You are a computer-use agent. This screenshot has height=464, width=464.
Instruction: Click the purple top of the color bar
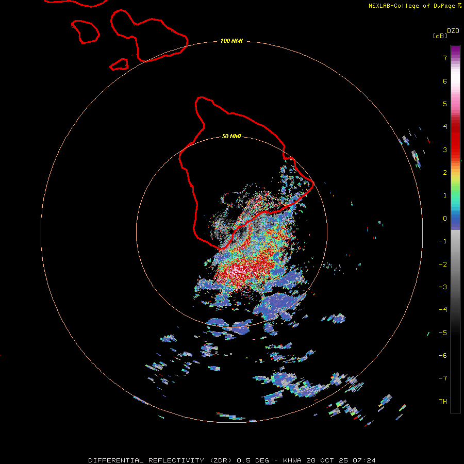(455, 51)
